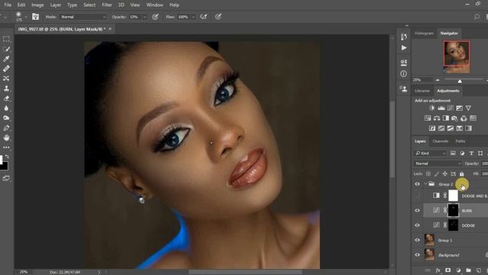Open the Brush Settings panel toggle
The width and height of the screenshot is (488, 275).
36,17
